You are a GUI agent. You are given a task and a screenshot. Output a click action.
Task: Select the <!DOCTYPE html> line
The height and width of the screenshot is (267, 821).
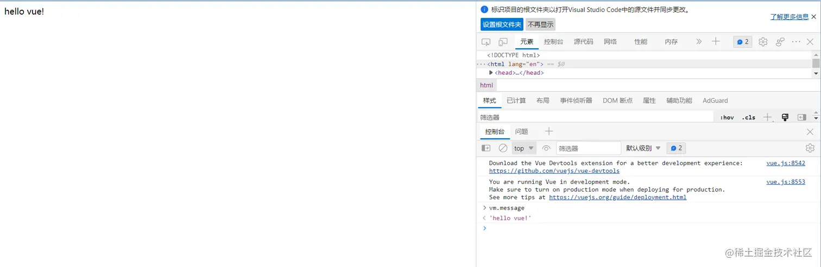514,55
